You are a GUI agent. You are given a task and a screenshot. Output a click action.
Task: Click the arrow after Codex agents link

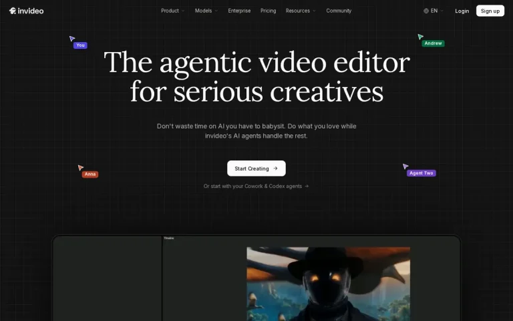point(307,186)
